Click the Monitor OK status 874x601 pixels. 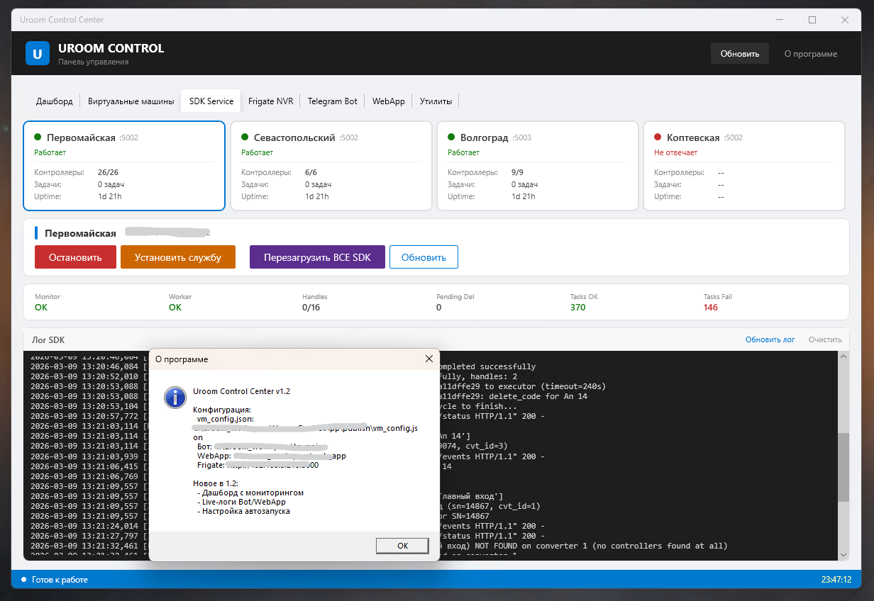pyautogui.click(x=41, y=308)
